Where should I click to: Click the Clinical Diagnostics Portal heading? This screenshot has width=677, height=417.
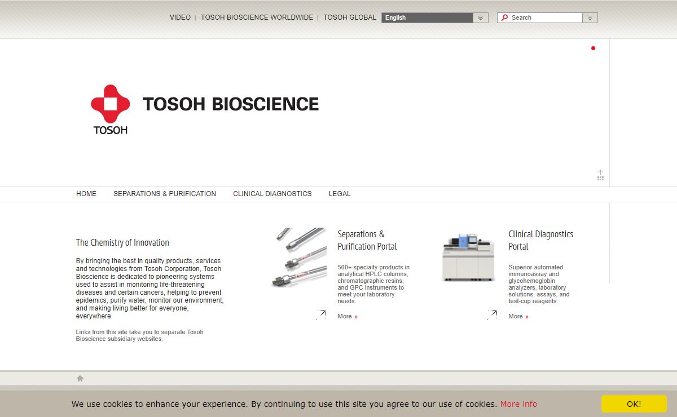click(541, 240)
